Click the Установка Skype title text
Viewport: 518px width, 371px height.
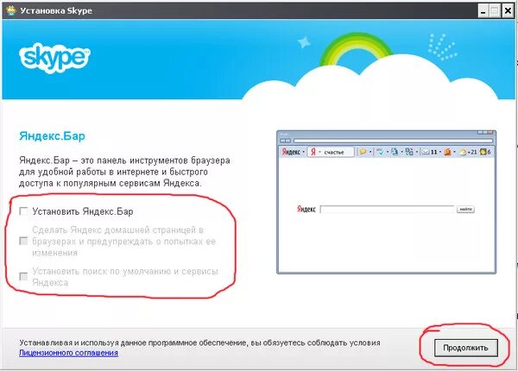click(x=56, y=11)
